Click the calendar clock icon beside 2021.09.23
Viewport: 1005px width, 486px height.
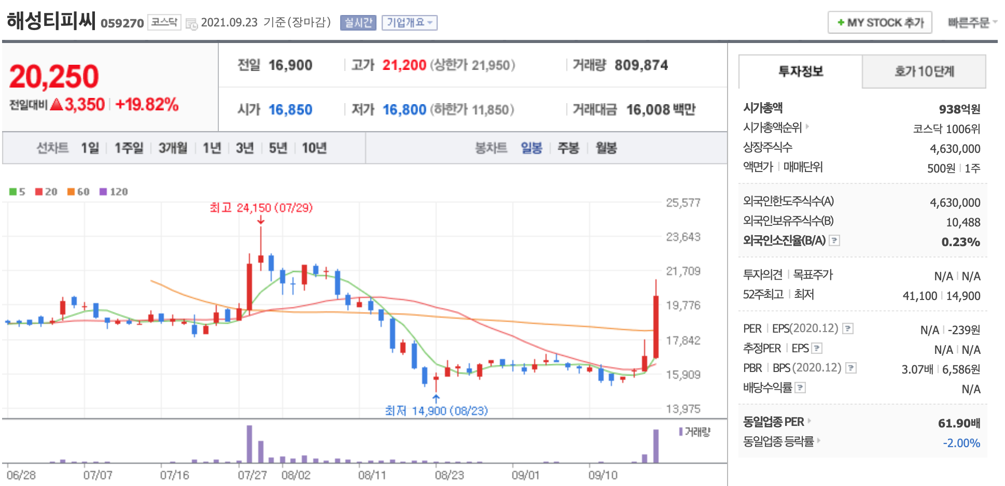[x=191, y=24]
